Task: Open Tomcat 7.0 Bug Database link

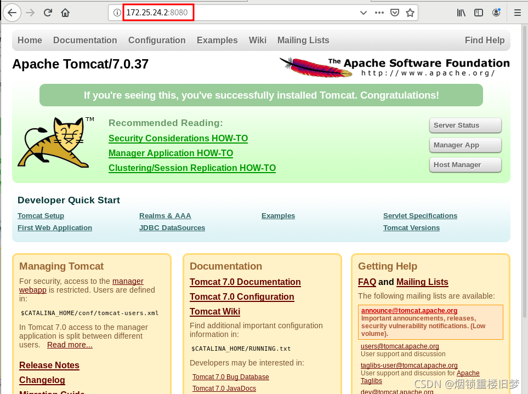Action: click(x=231, y=377)
